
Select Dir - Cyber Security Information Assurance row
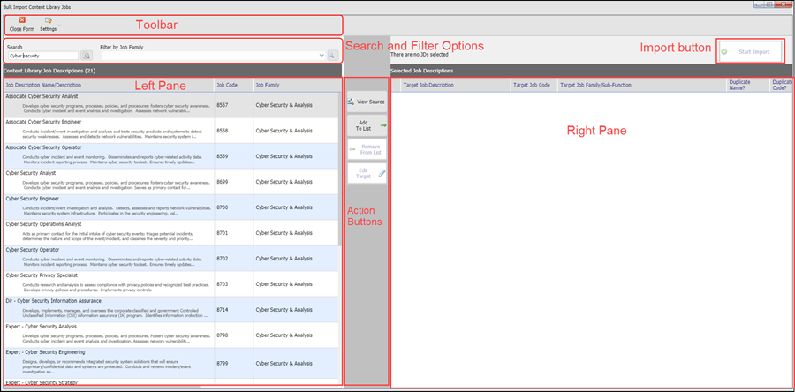coord(170,309)
